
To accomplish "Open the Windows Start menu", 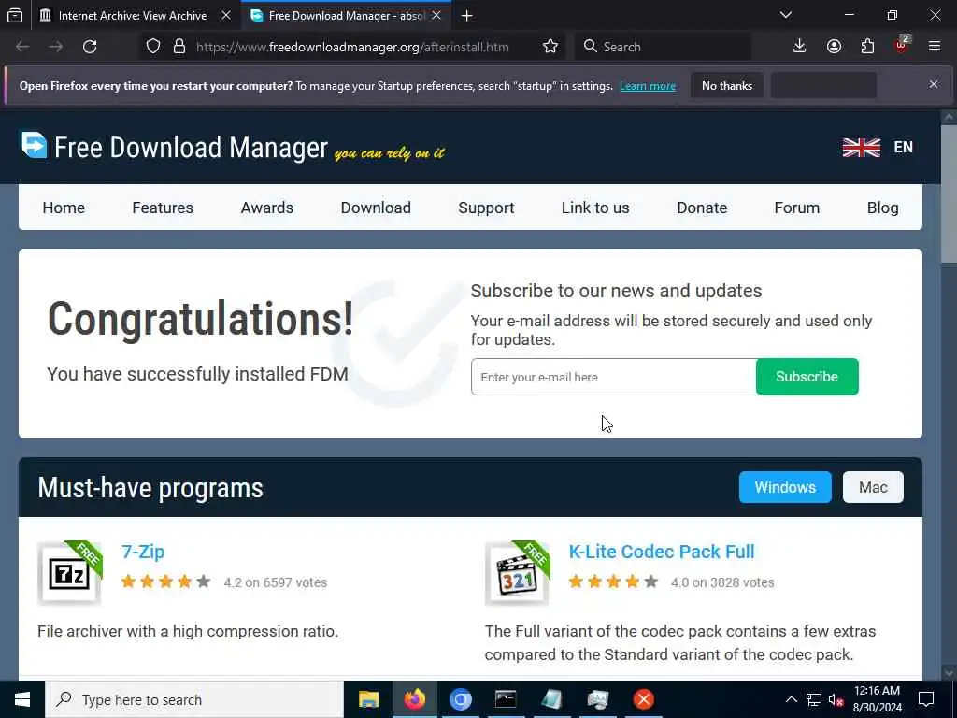I will point(22,699).
